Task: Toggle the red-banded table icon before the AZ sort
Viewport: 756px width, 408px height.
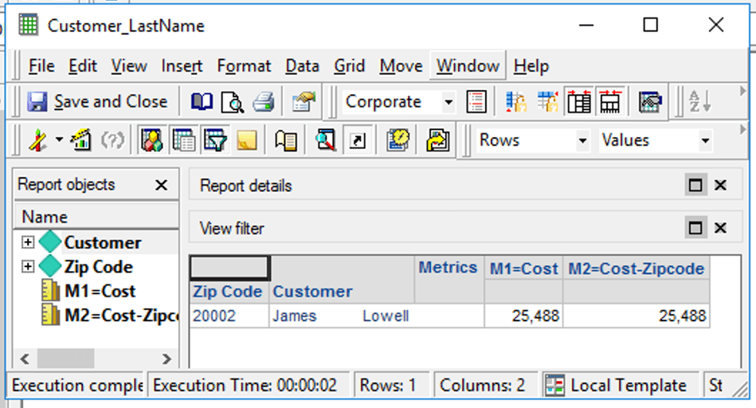Action: click(611, 102)
